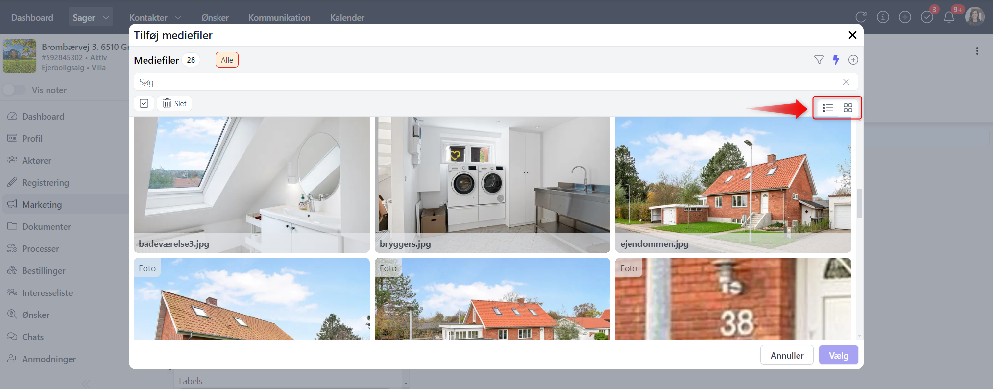Toggle select all media files checkbox
Viewport: 993px width, 389px height.
tap(144, 103)
